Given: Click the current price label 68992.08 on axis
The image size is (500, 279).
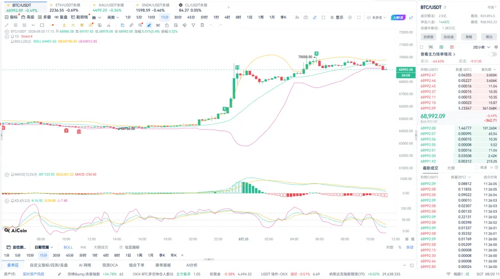Looking at the screenshot, I should 406,69.
